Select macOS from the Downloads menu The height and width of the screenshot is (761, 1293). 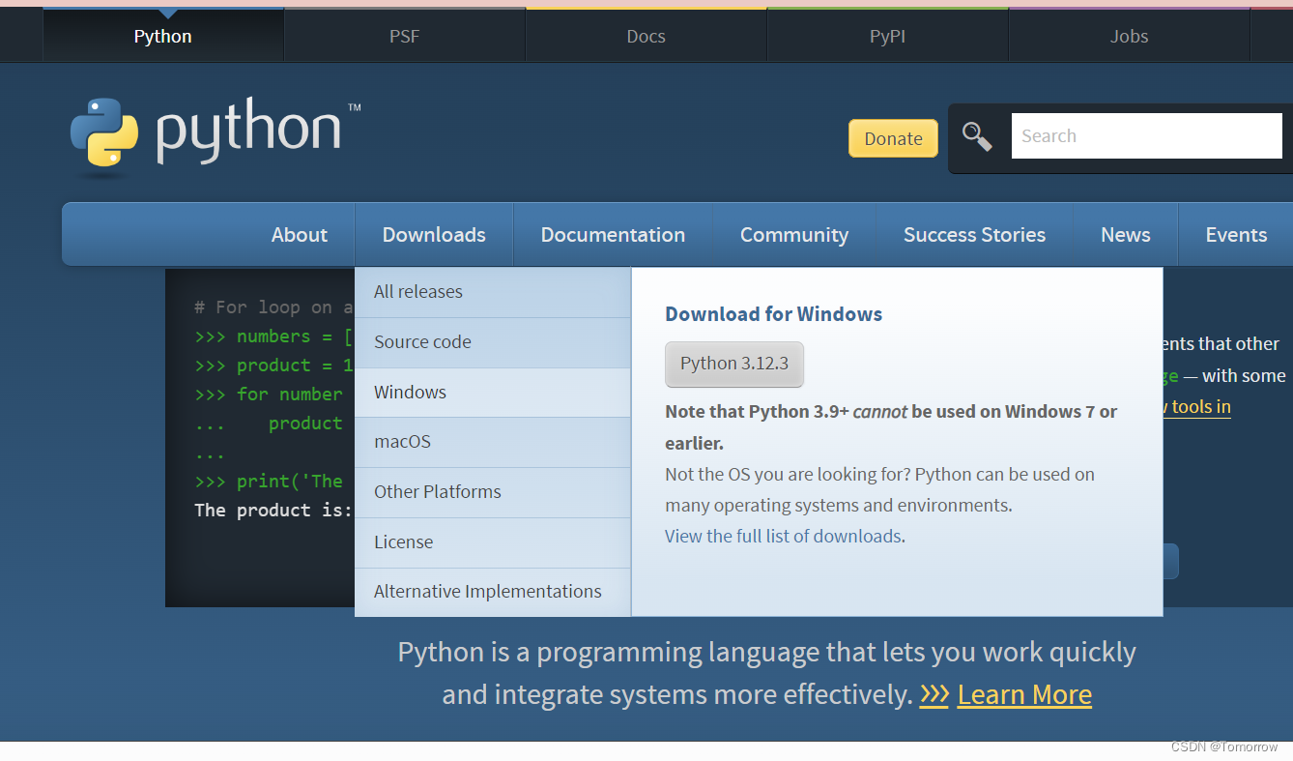tap(402, 441)
